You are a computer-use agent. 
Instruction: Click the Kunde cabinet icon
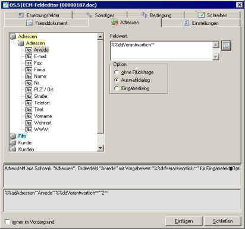pos(13,142)
